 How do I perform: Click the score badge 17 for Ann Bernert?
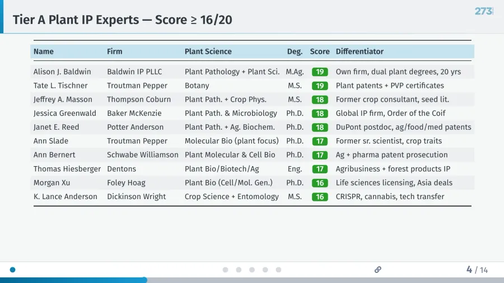click(x=320, y=155)
